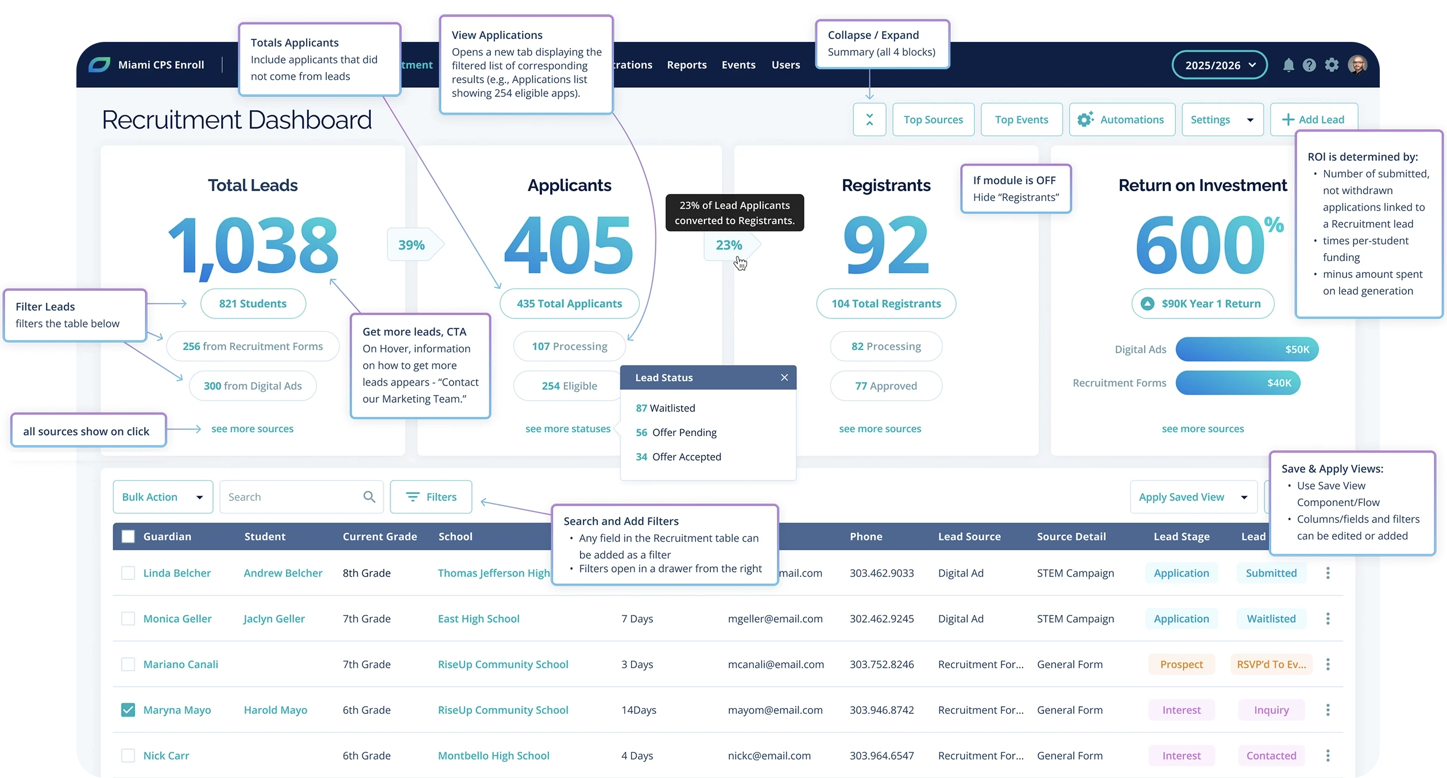Click the notifications bell icon

[1289, 65]
